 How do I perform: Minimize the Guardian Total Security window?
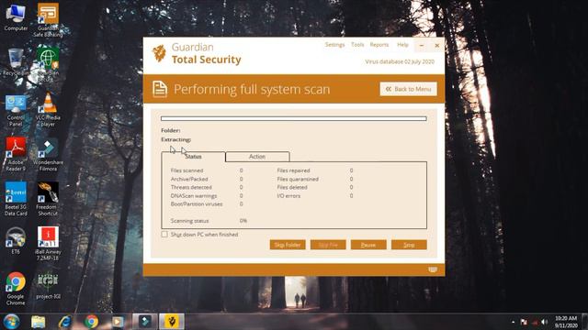(x=422, y=46)
